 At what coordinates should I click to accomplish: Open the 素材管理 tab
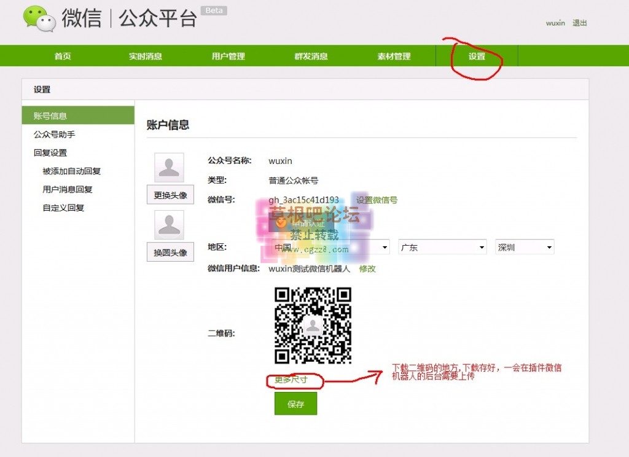[x=394, y=55]
